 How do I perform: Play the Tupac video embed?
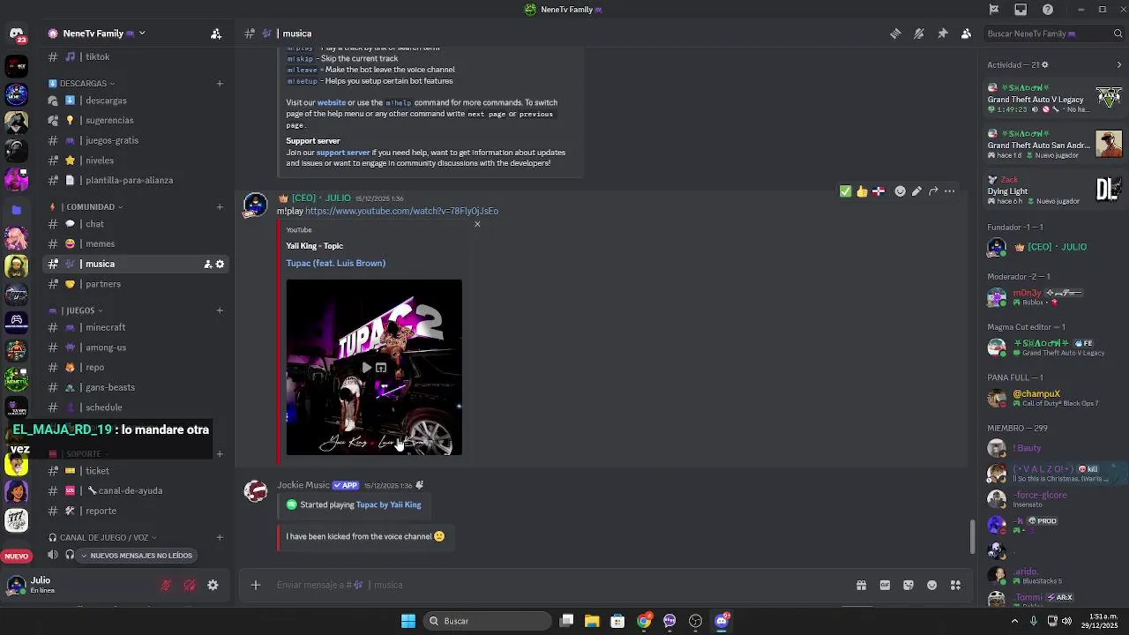pos(367,368)
